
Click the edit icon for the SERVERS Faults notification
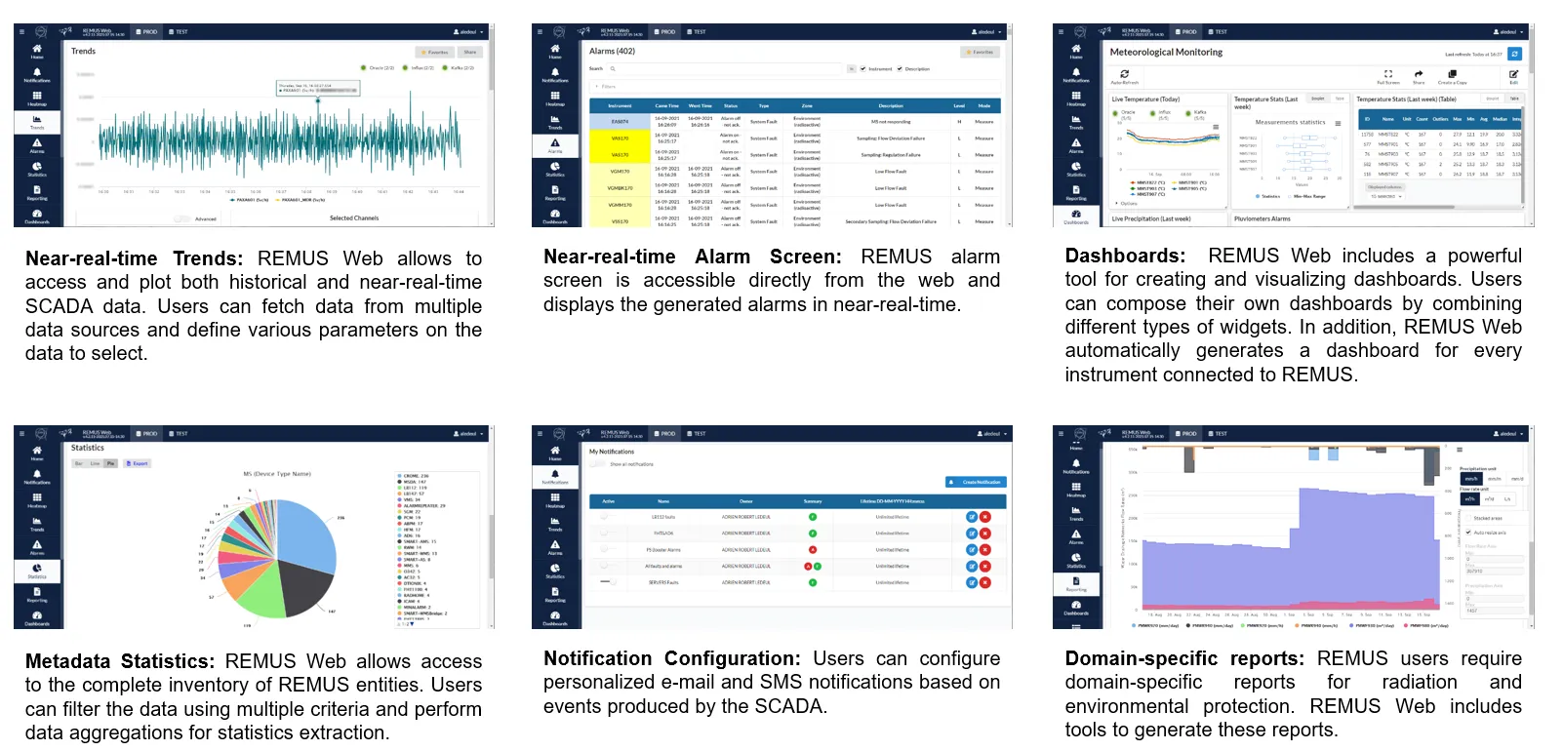click(972, 582)
